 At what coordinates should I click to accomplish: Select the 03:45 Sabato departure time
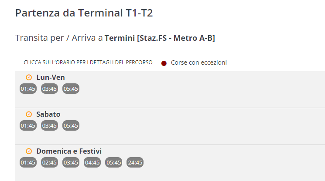[49, 125]
